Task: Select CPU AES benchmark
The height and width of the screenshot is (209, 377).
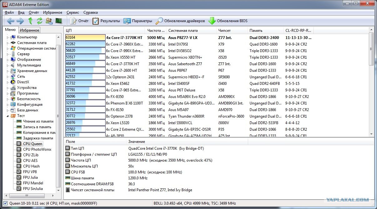Action: (x=30, y=161)
